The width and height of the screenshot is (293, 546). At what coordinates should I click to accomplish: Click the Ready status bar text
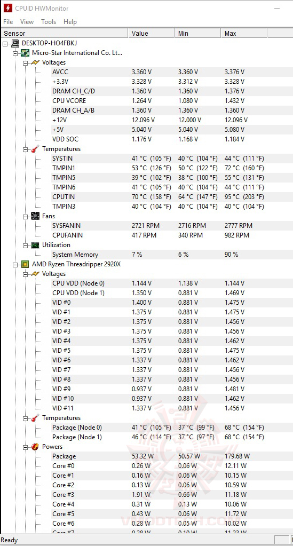[x=10, y=540]
